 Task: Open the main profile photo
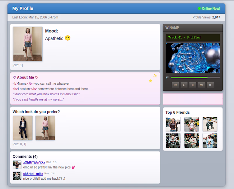pyautogui.click(x=28, y=44)
